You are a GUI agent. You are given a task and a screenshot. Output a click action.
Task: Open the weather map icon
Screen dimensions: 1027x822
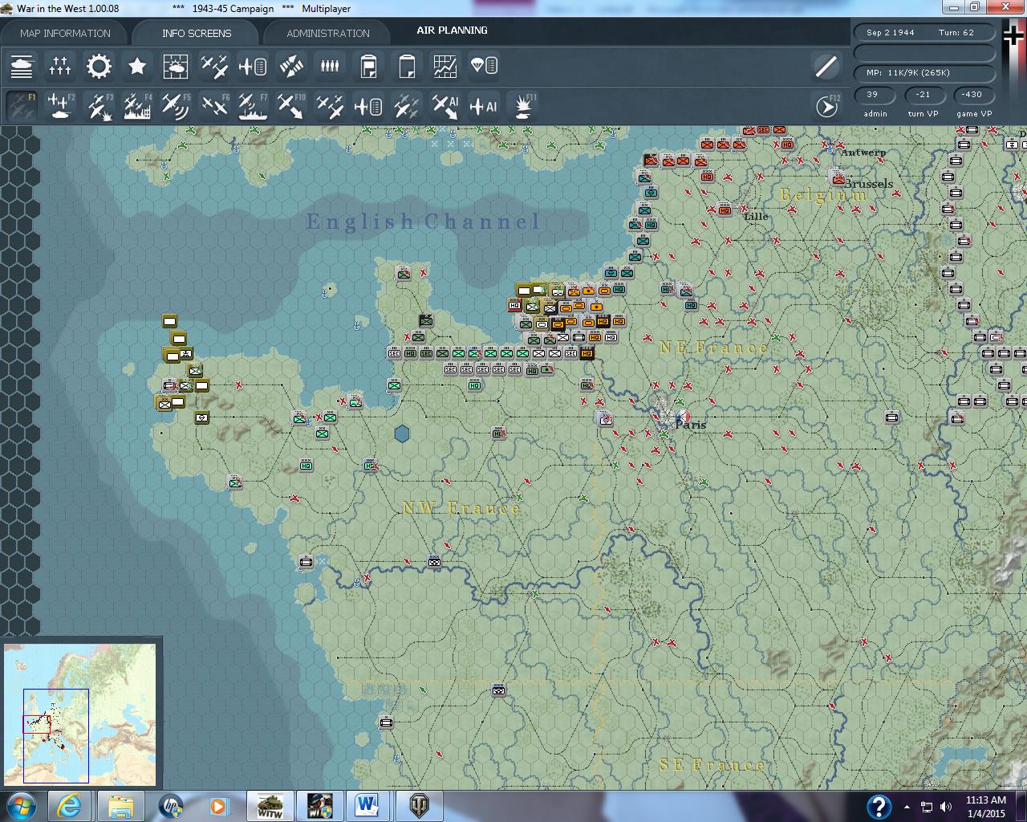[176, 66]
